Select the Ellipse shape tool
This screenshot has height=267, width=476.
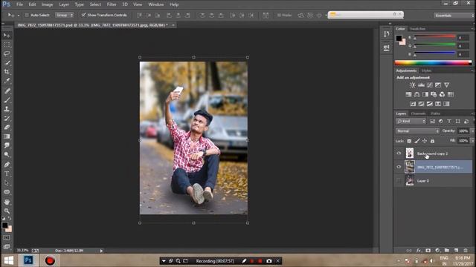[x=7, y=192]
